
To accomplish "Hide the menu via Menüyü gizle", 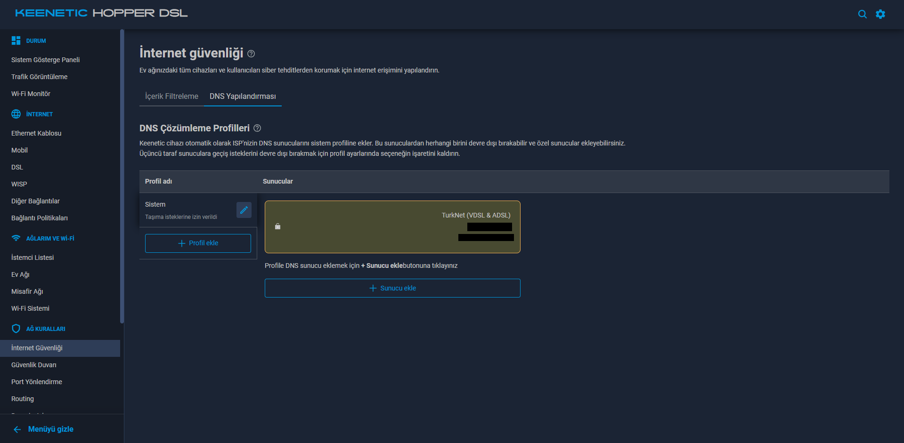I will (51, 429).
